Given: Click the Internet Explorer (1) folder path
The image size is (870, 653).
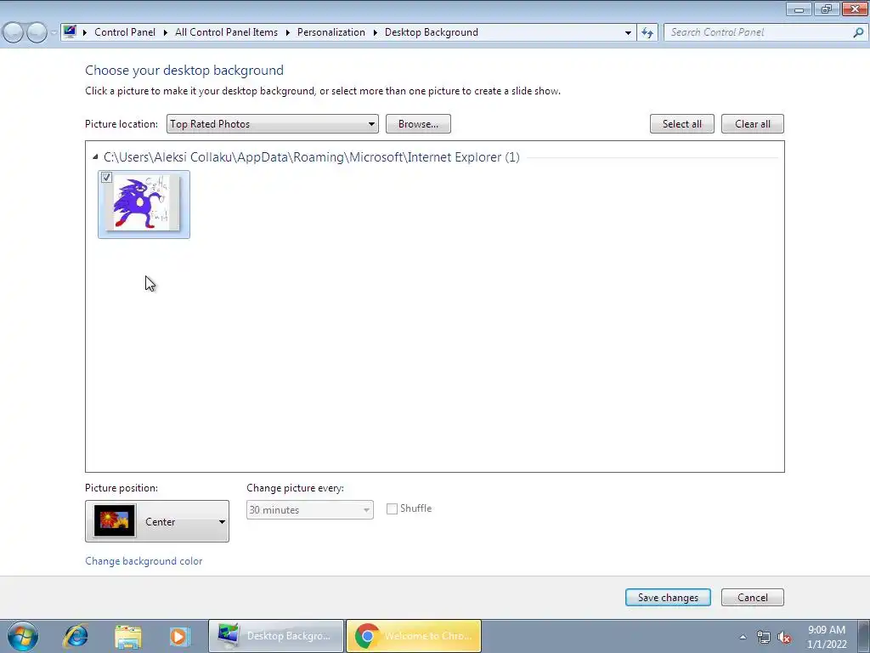Looking at the screenshot, I should [311, 157].
